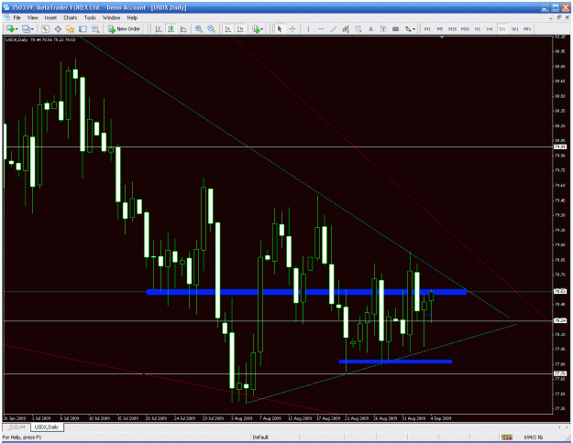Set timeframe to W1 weekly
Screen dimensions: 573x443
click(x=515, y=28)
